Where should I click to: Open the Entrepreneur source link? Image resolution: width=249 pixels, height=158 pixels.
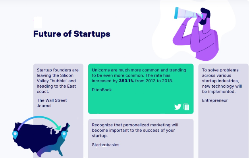(x=215, y=100)
